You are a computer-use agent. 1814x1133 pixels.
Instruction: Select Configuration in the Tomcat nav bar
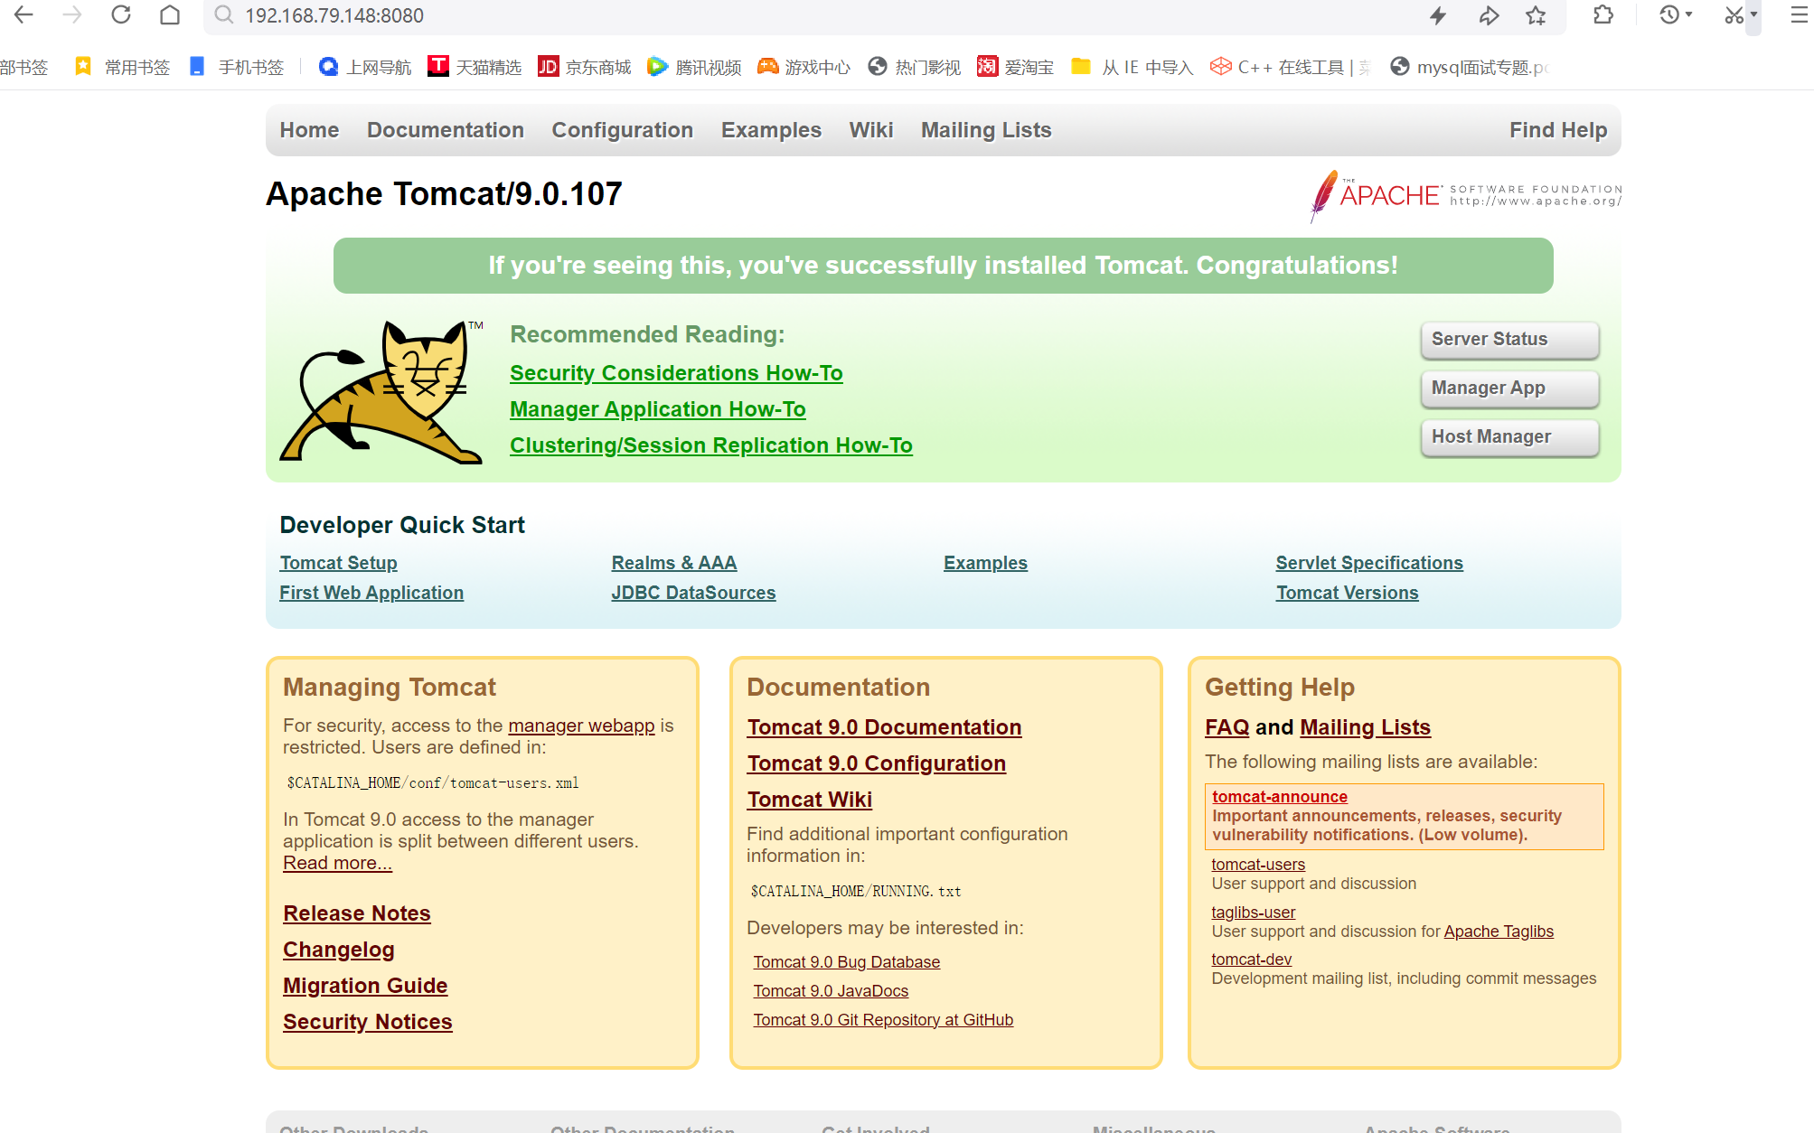(623, 130)
